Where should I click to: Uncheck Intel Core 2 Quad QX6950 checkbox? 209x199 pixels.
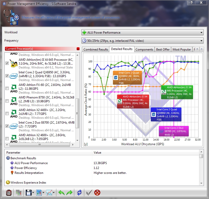[x=7, y=76]
